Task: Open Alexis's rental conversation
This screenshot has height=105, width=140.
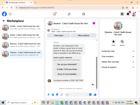Action: (x=22, y=36)
